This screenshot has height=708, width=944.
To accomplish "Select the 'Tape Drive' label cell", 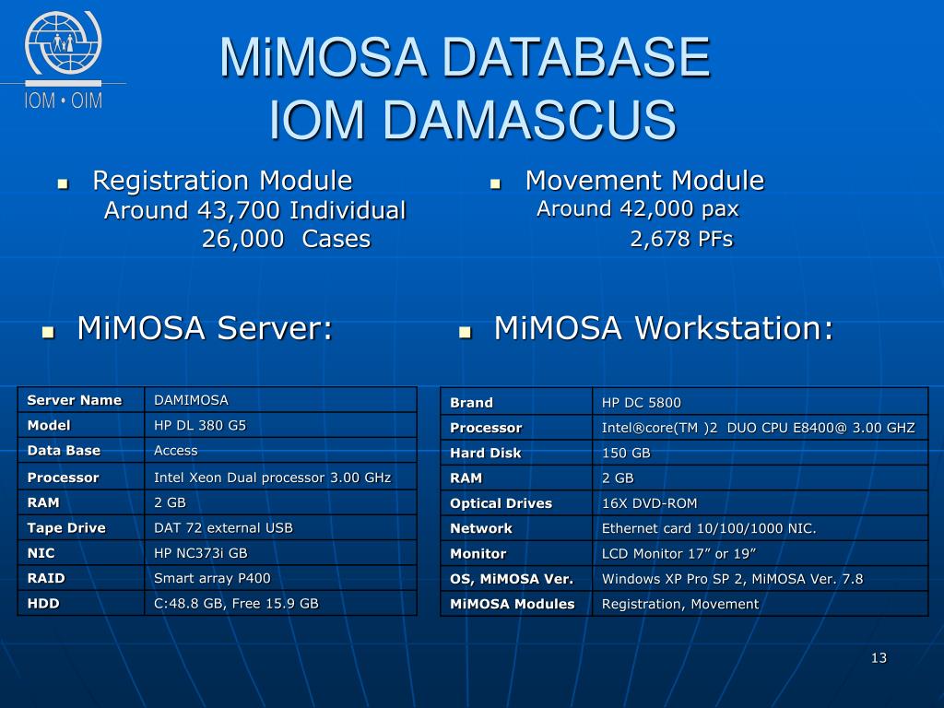I will click(81, 527).
